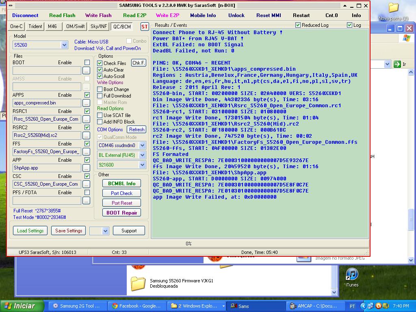Viewport: 416px width, 312px height.
Task: Open the COM46 ssudmdm0 port dropdown
Action: 143,145
